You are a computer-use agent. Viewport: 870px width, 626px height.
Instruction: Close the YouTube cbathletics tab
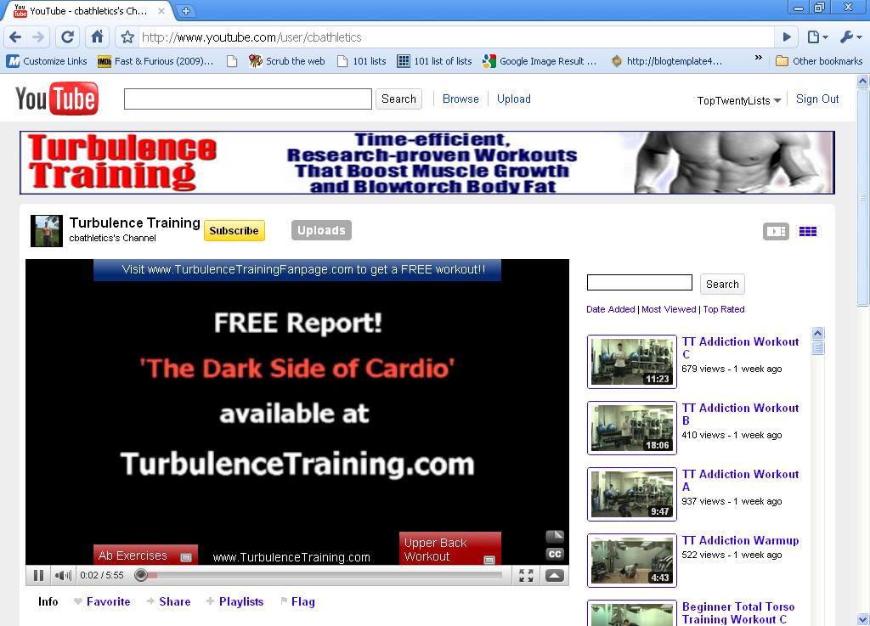pyautogui.click(x=161, y=10)
